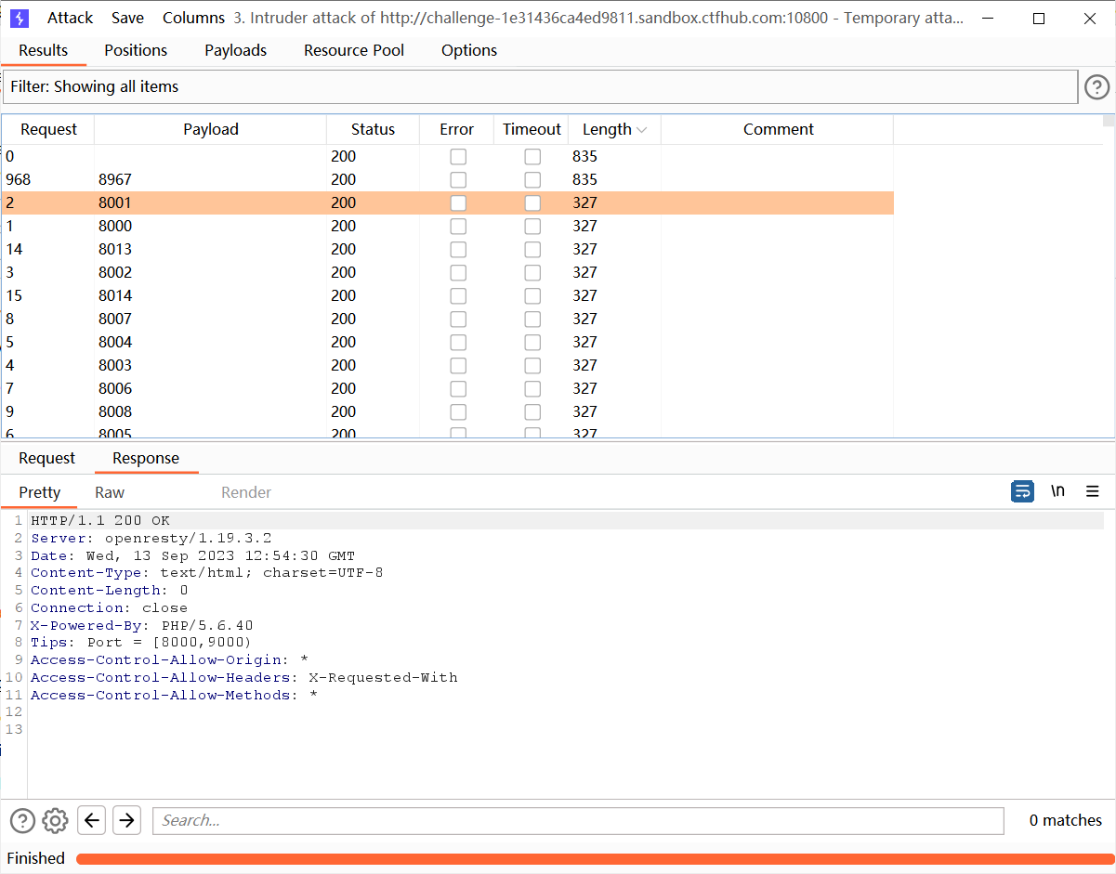The width and height of the screenshot is (1116, 874).
Task: Click the search input field
Action: click(x=578, y=820)
